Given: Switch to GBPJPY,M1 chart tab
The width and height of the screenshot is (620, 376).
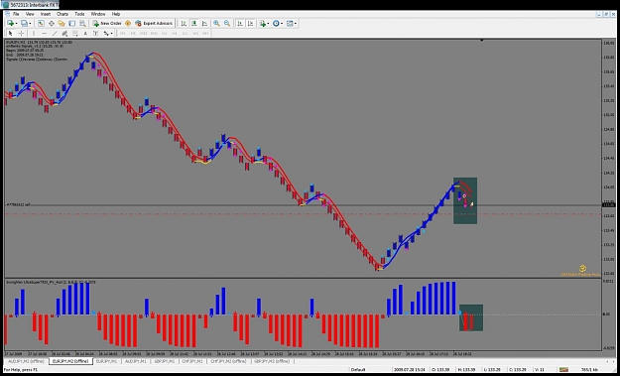Looking at the screenshot, I should coord(165,361).
